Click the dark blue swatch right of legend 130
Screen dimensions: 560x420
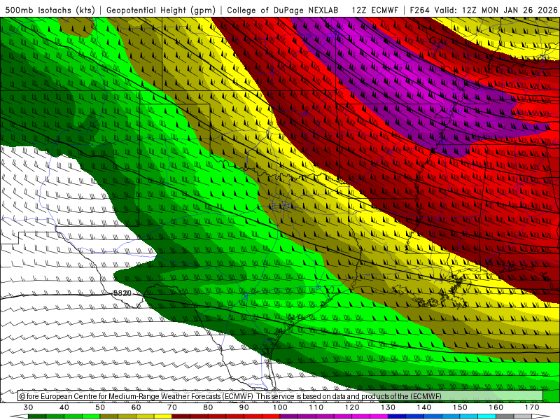(397, 416)
